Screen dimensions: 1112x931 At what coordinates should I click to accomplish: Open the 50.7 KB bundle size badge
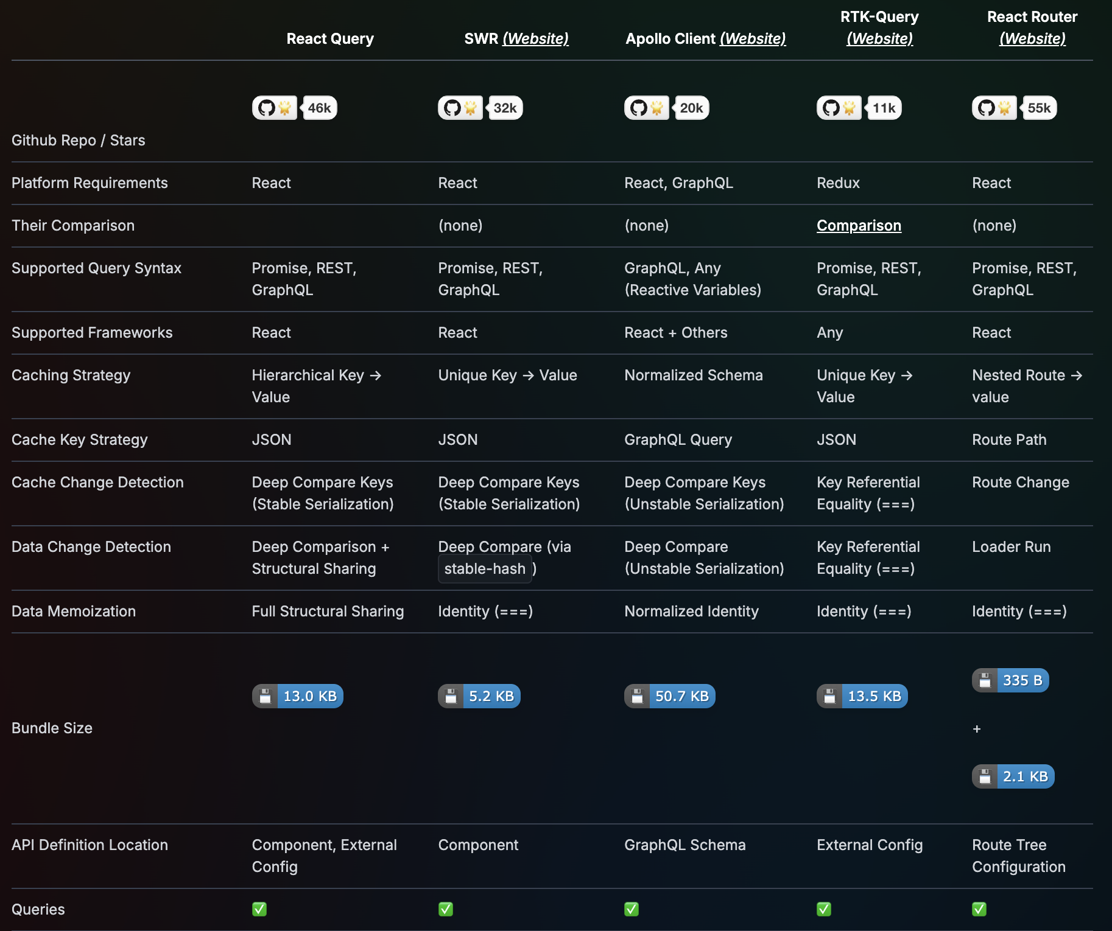coord(670,696)
